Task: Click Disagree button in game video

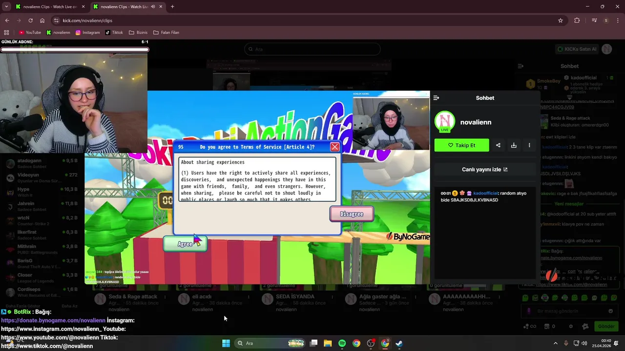Action: tap(352, 214)
